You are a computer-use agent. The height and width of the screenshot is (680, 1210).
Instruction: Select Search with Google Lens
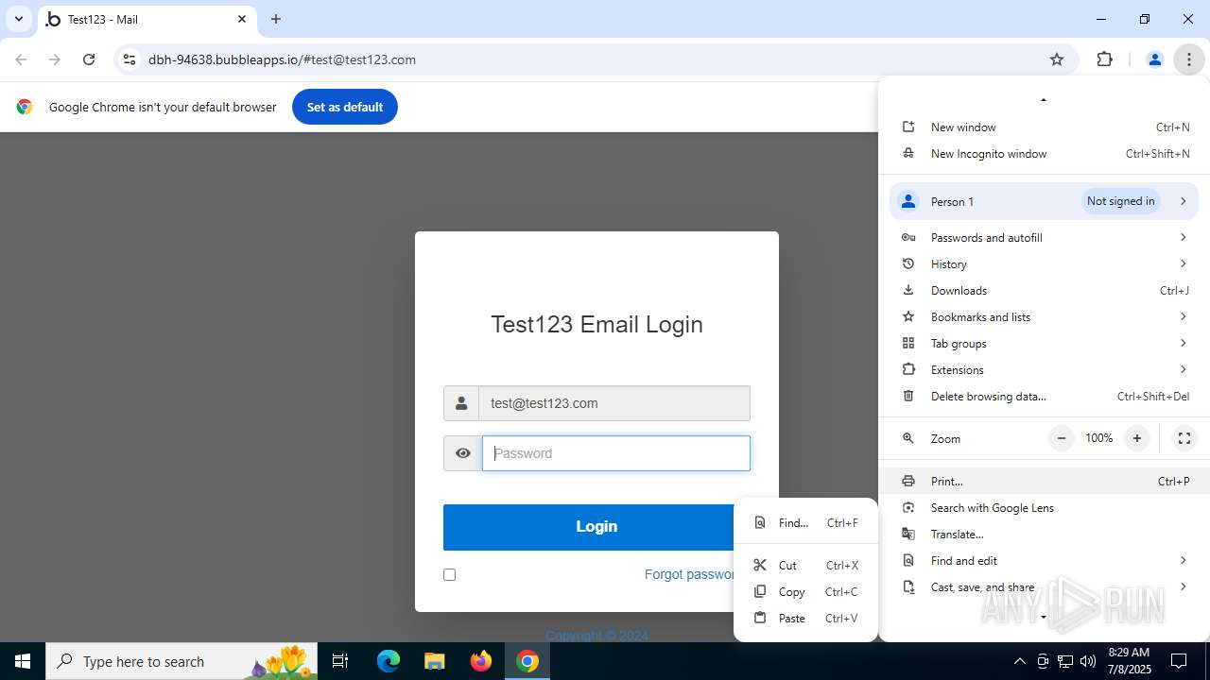click(x=1045, y=507)
